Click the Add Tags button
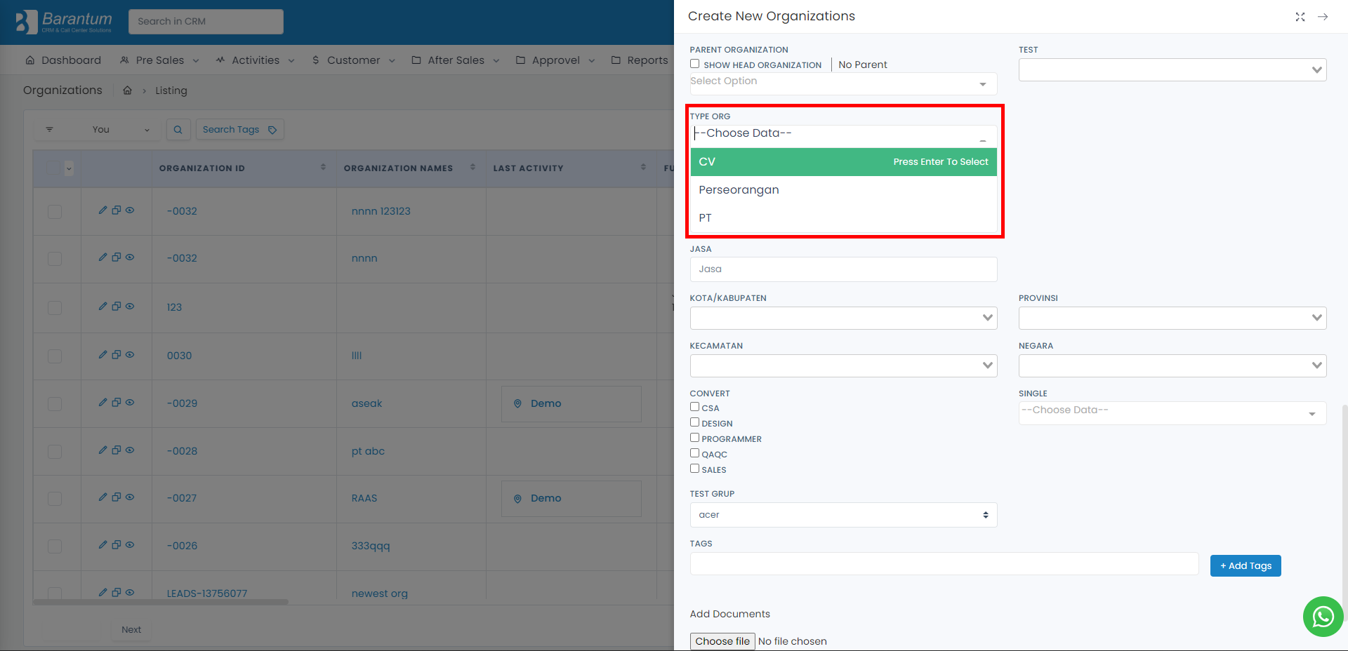 tap(1245, 566)
